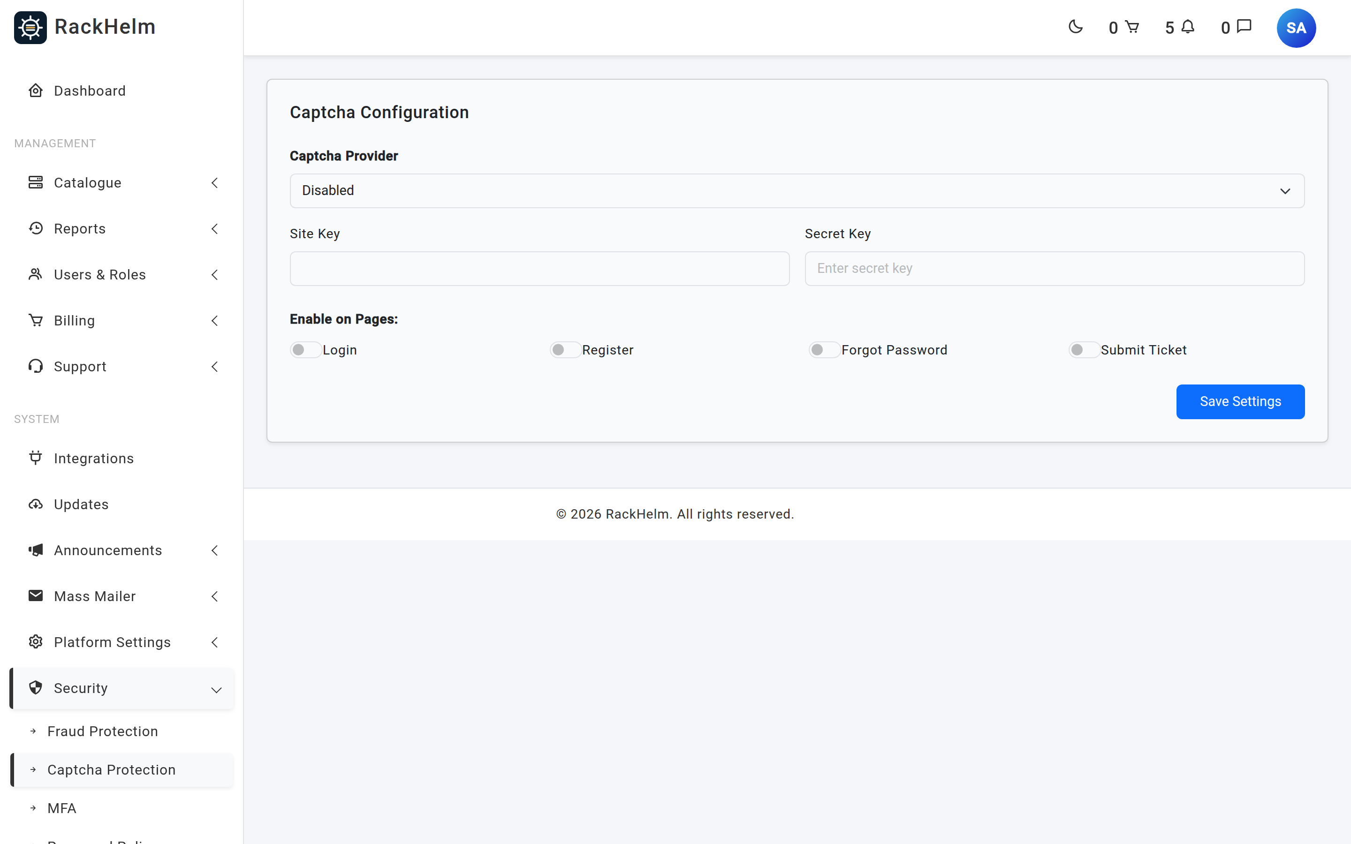Image resolution: width=1351 pixels, height=844 pixels.
Task: Expand the Announcements menu chevron
Action: click(214, 550)
